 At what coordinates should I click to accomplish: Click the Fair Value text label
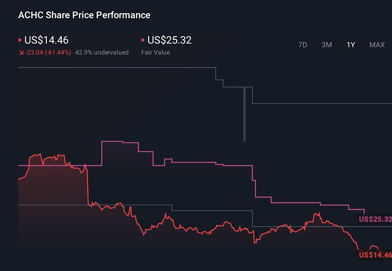pyautogui.click(x=155, y=52)
